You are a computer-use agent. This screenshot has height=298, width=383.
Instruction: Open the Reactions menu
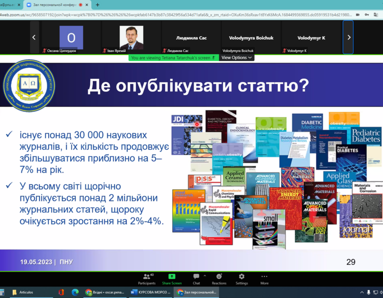pos(219,278)
